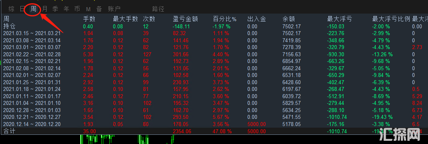428x144 pixels.
Task: Select week row 2021.02.22 ~ 2021.02.28
Action: [x=214, y=55]
